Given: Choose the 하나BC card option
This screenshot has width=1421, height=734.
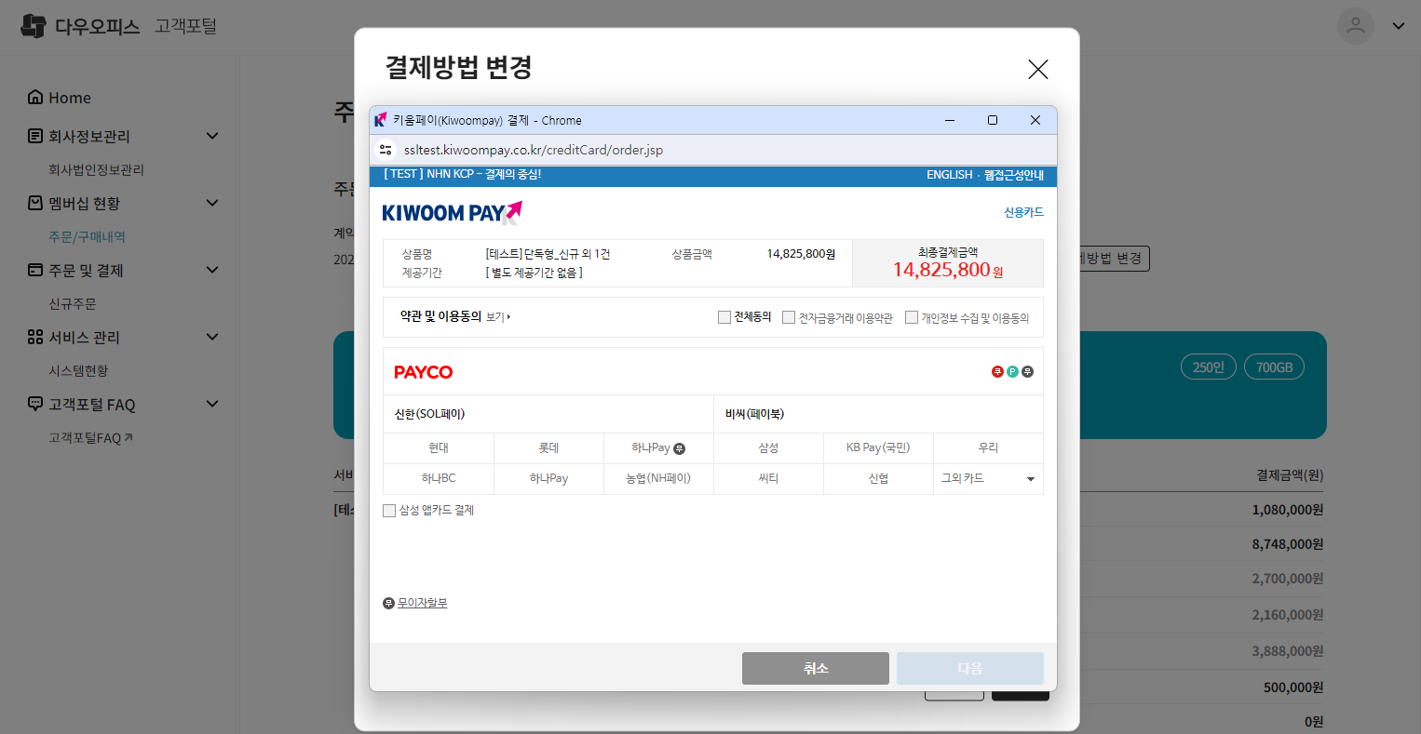Looking at the screenshot, I should [439, 479].
